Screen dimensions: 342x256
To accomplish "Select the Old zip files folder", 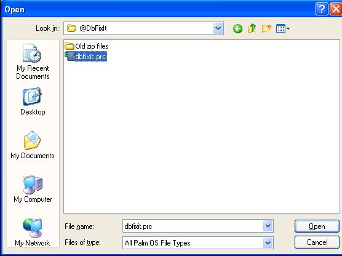I will [x=87, y=46].
